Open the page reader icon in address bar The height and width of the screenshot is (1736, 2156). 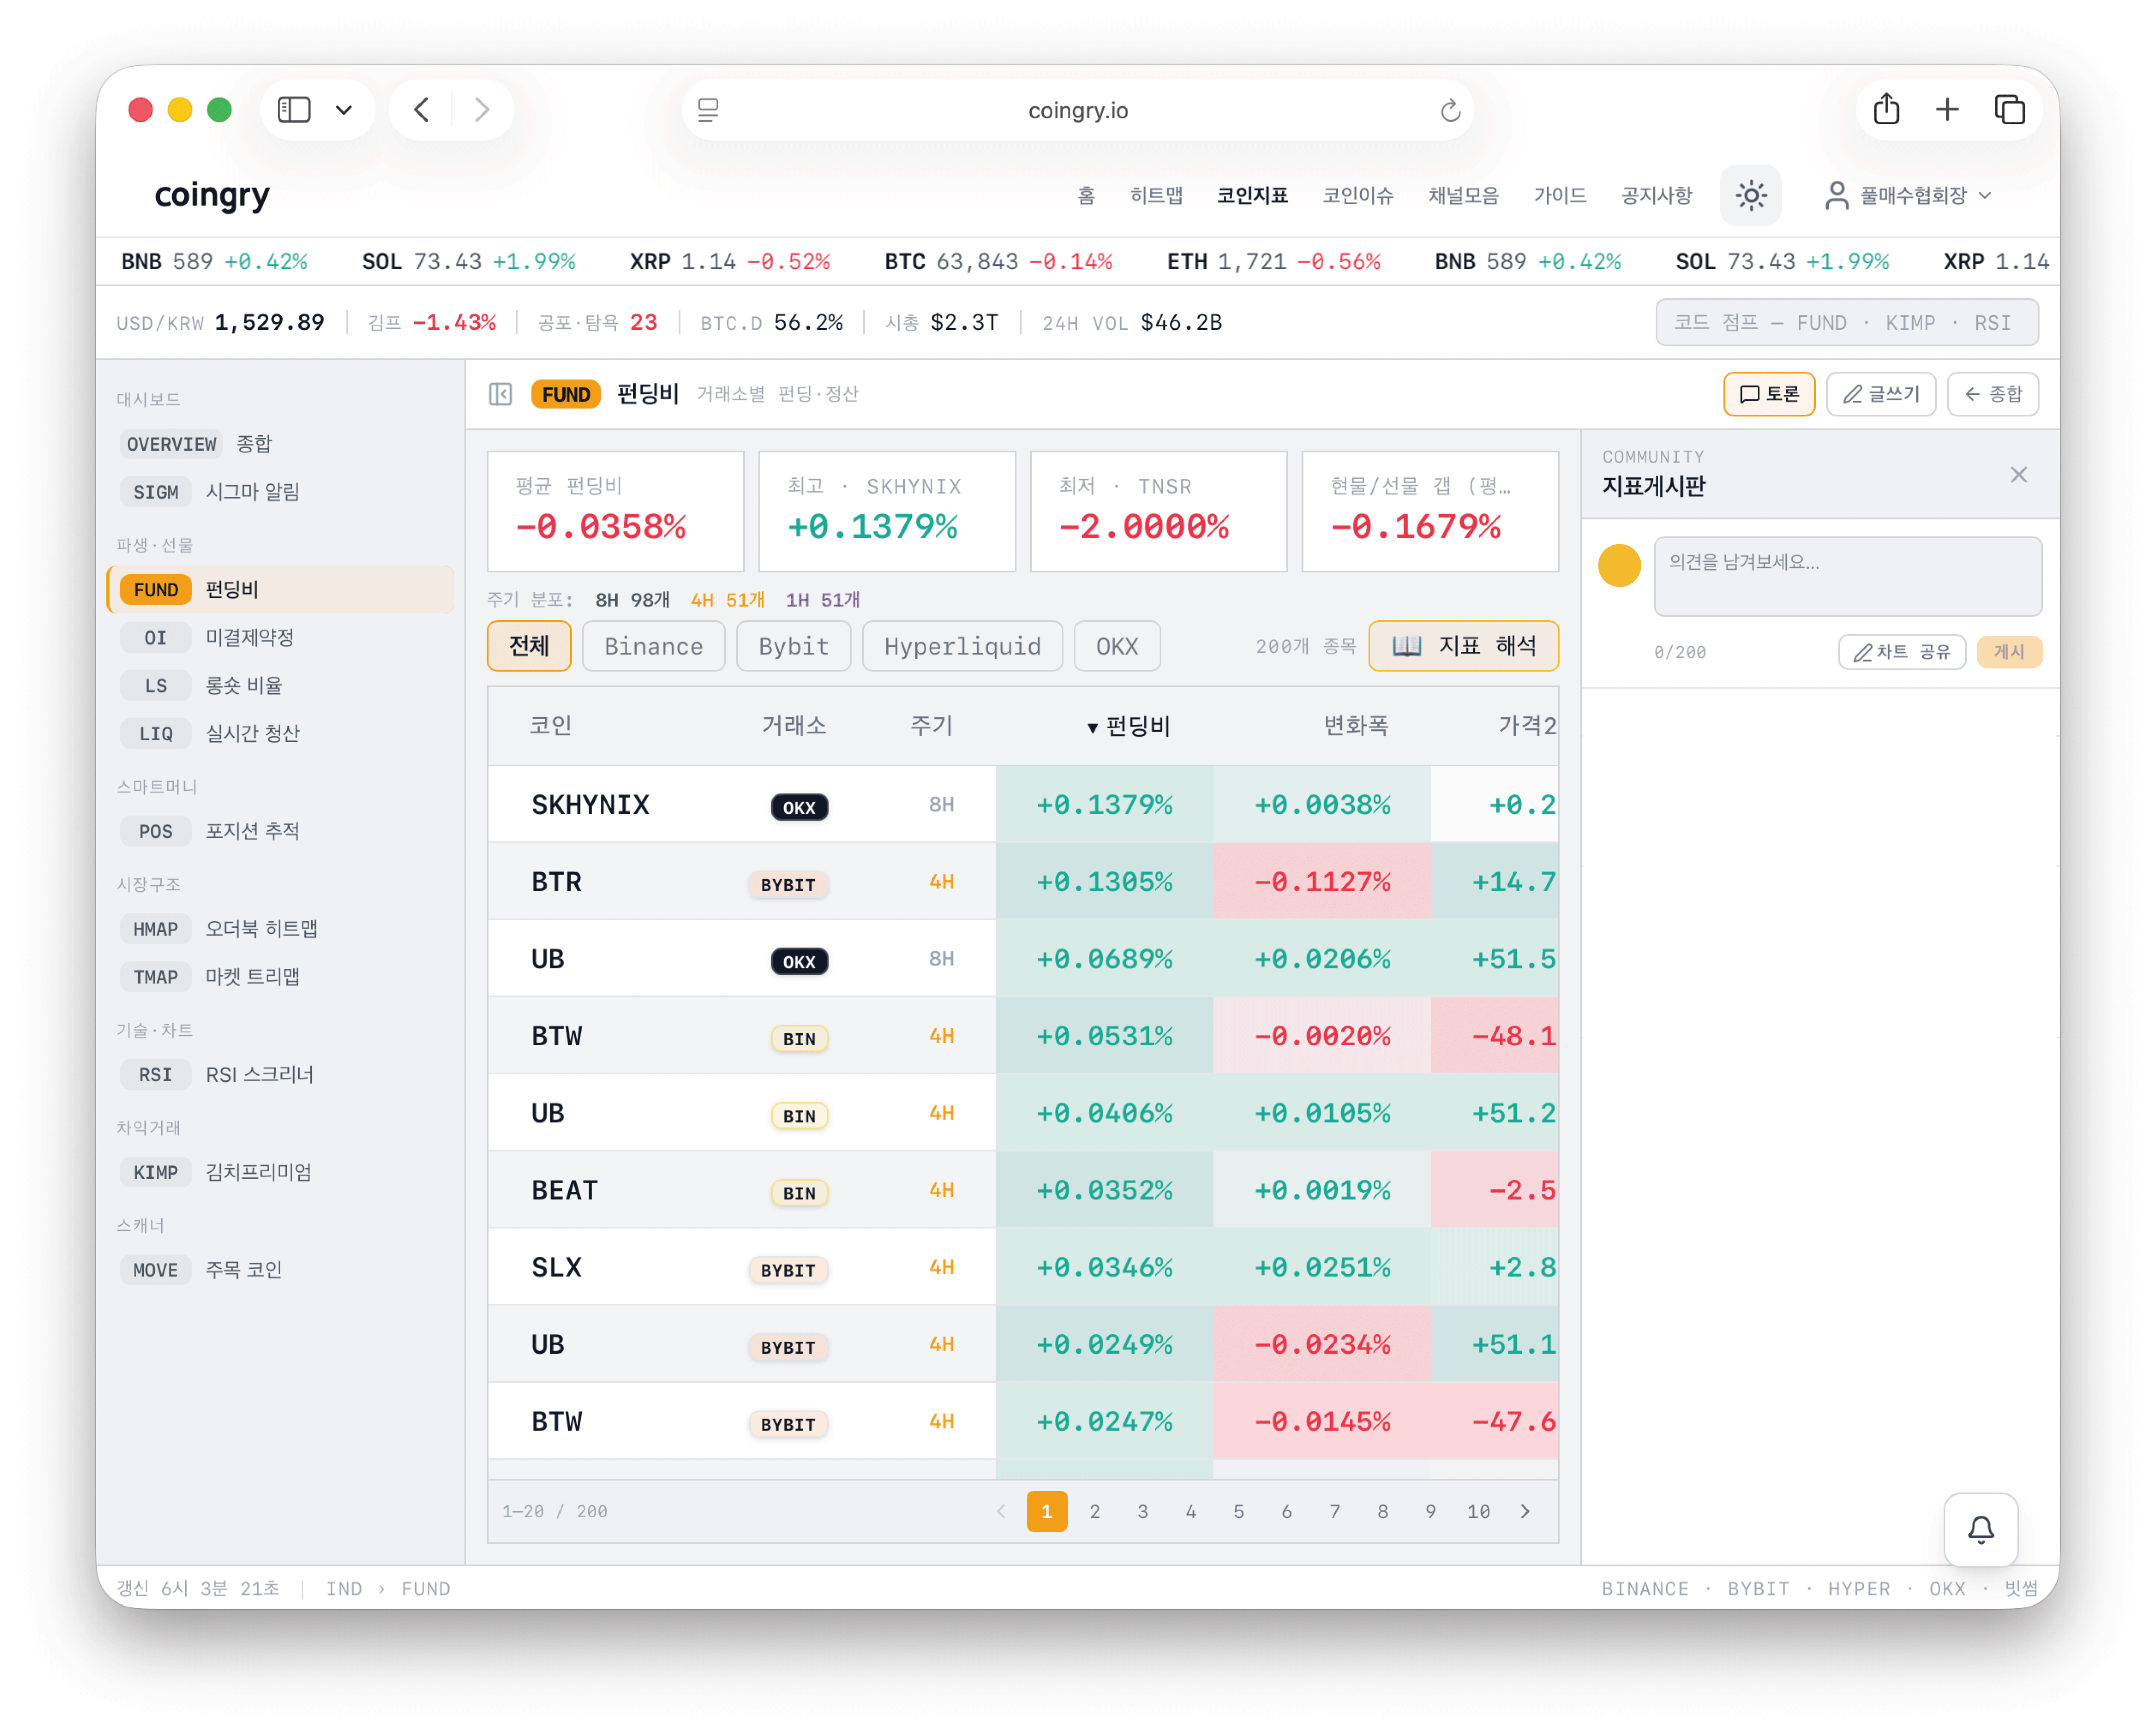pos(708,110)
